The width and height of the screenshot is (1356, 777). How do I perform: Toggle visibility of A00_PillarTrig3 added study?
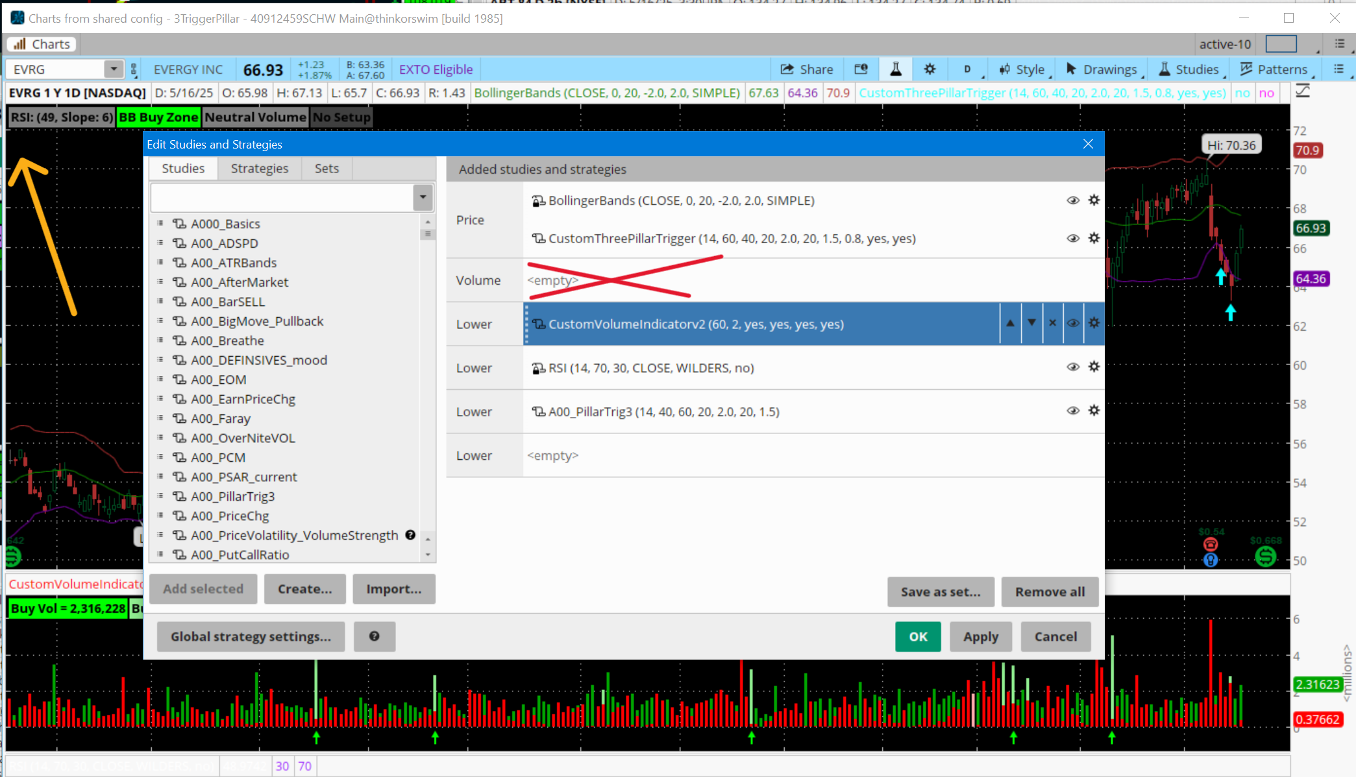tap(1073, 411)
